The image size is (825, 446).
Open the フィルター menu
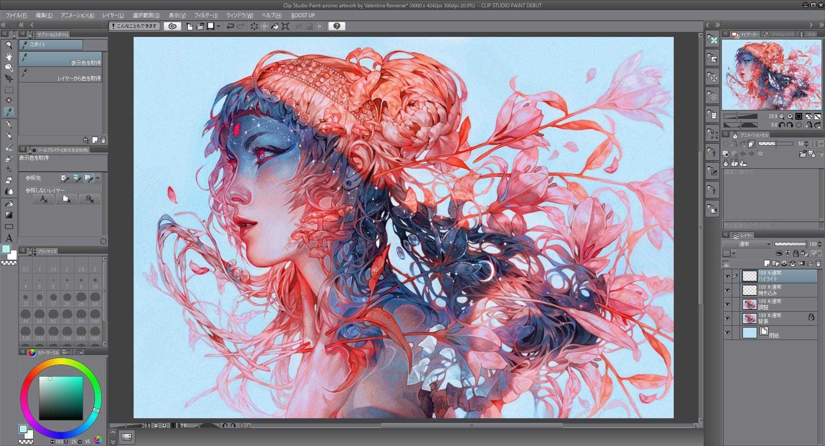[x=206, y=15]
